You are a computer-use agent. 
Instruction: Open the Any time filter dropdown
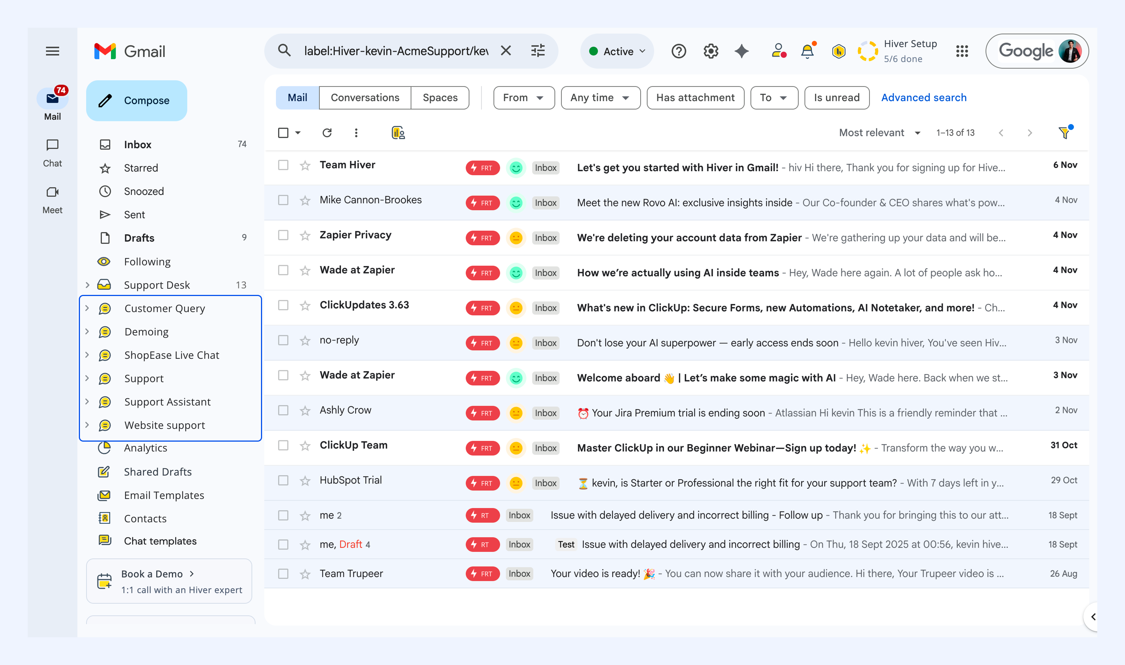(600, 98)
